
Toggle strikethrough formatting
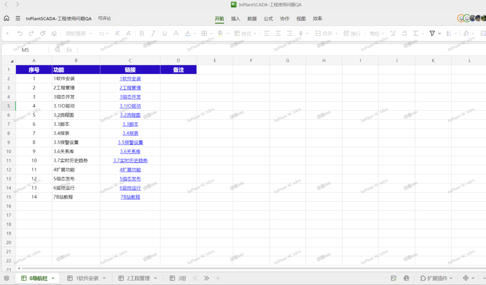(176, 33)
